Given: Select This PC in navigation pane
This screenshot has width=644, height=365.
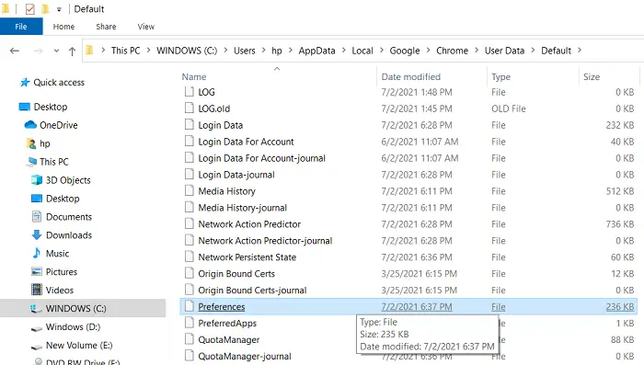Looking at the screenshot, I should 53,162.
